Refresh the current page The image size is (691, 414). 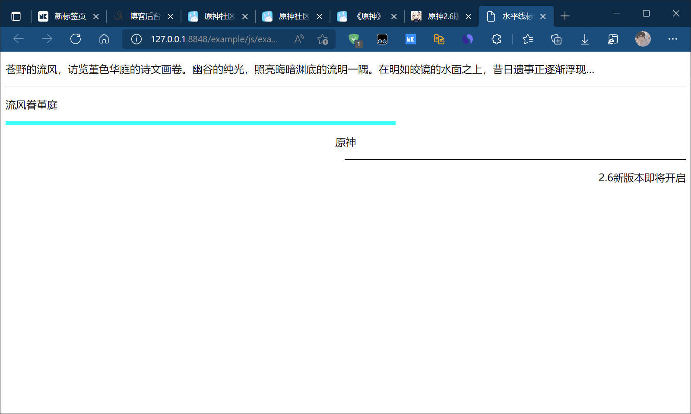(x=76, y=39)
